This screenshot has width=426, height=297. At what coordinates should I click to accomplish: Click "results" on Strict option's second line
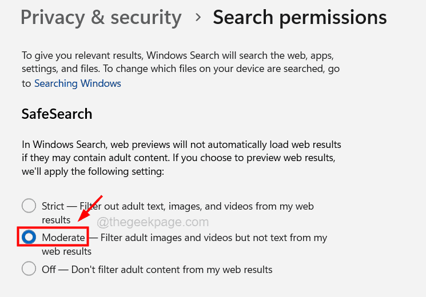point(56,219)
